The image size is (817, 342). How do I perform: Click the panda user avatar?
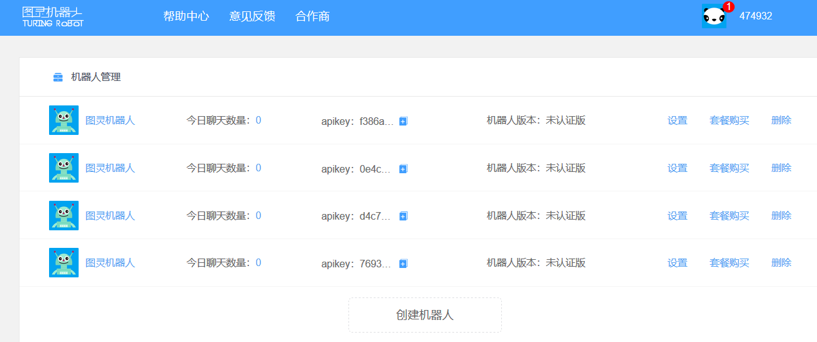714,16
